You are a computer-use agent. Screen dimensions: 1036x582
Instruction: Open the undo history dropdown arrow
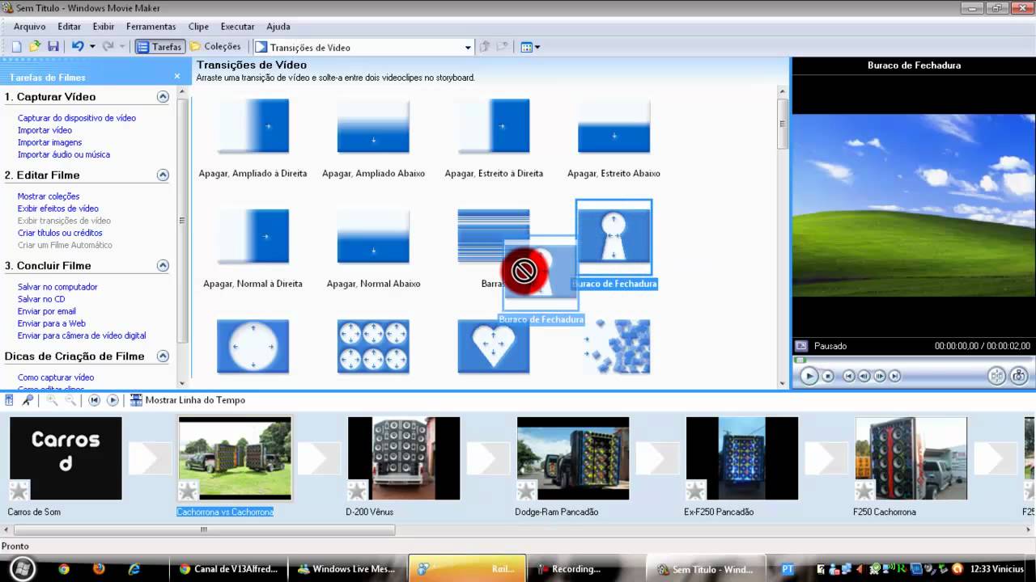(92, 47)
